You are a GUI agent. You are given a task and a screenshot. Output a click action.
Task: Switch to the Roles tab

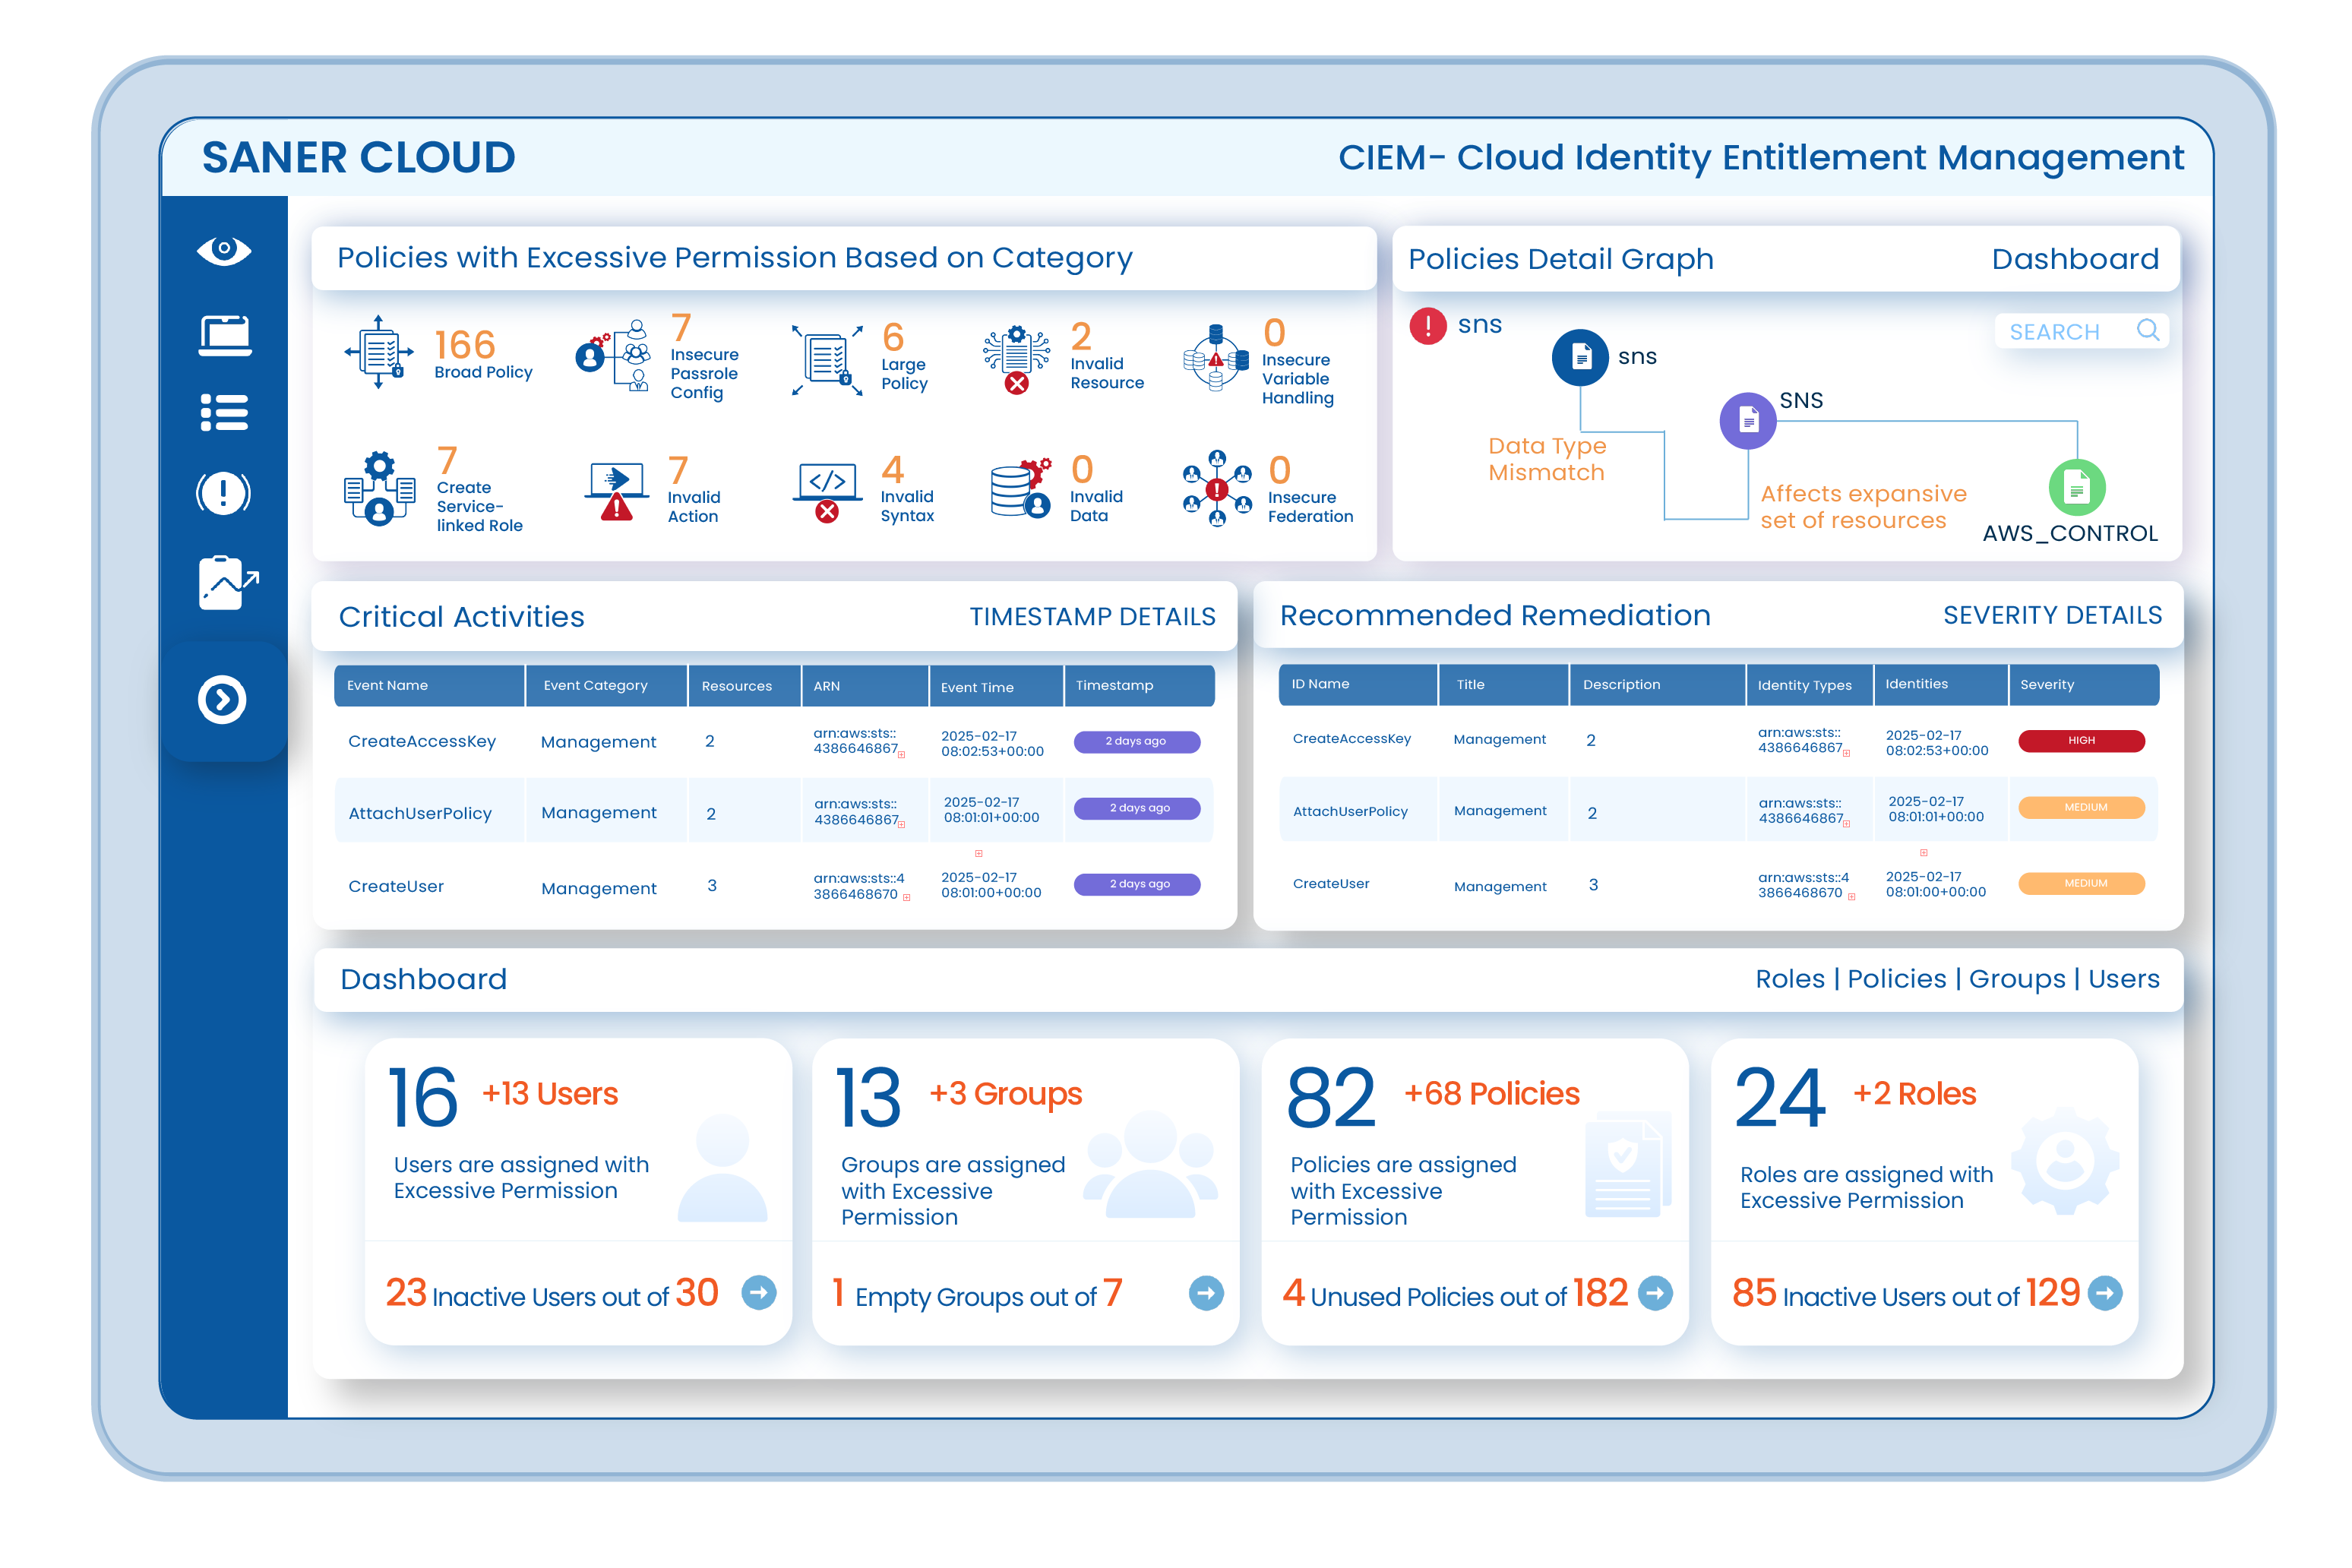[1790, 979]
